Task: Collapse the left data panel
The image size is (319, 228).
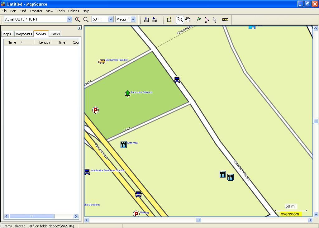Action: pos(79,28)
